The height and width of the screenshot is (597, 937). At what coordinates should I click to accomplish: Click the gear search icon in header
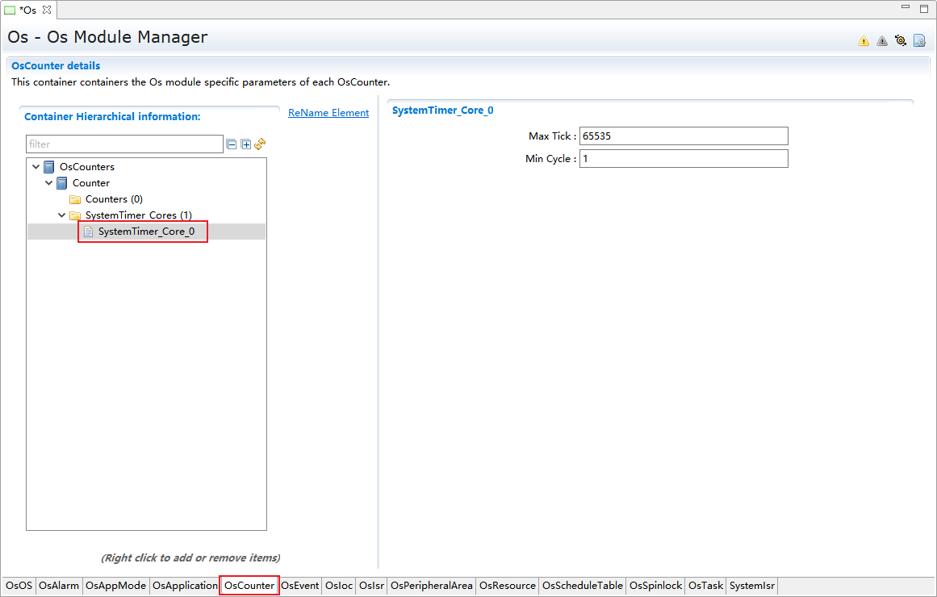pyautogui.click(x=901, y=40)
